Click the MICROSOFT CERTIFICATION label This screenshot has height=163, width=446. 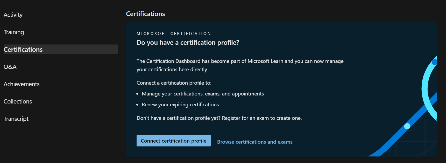click(174, 34)
